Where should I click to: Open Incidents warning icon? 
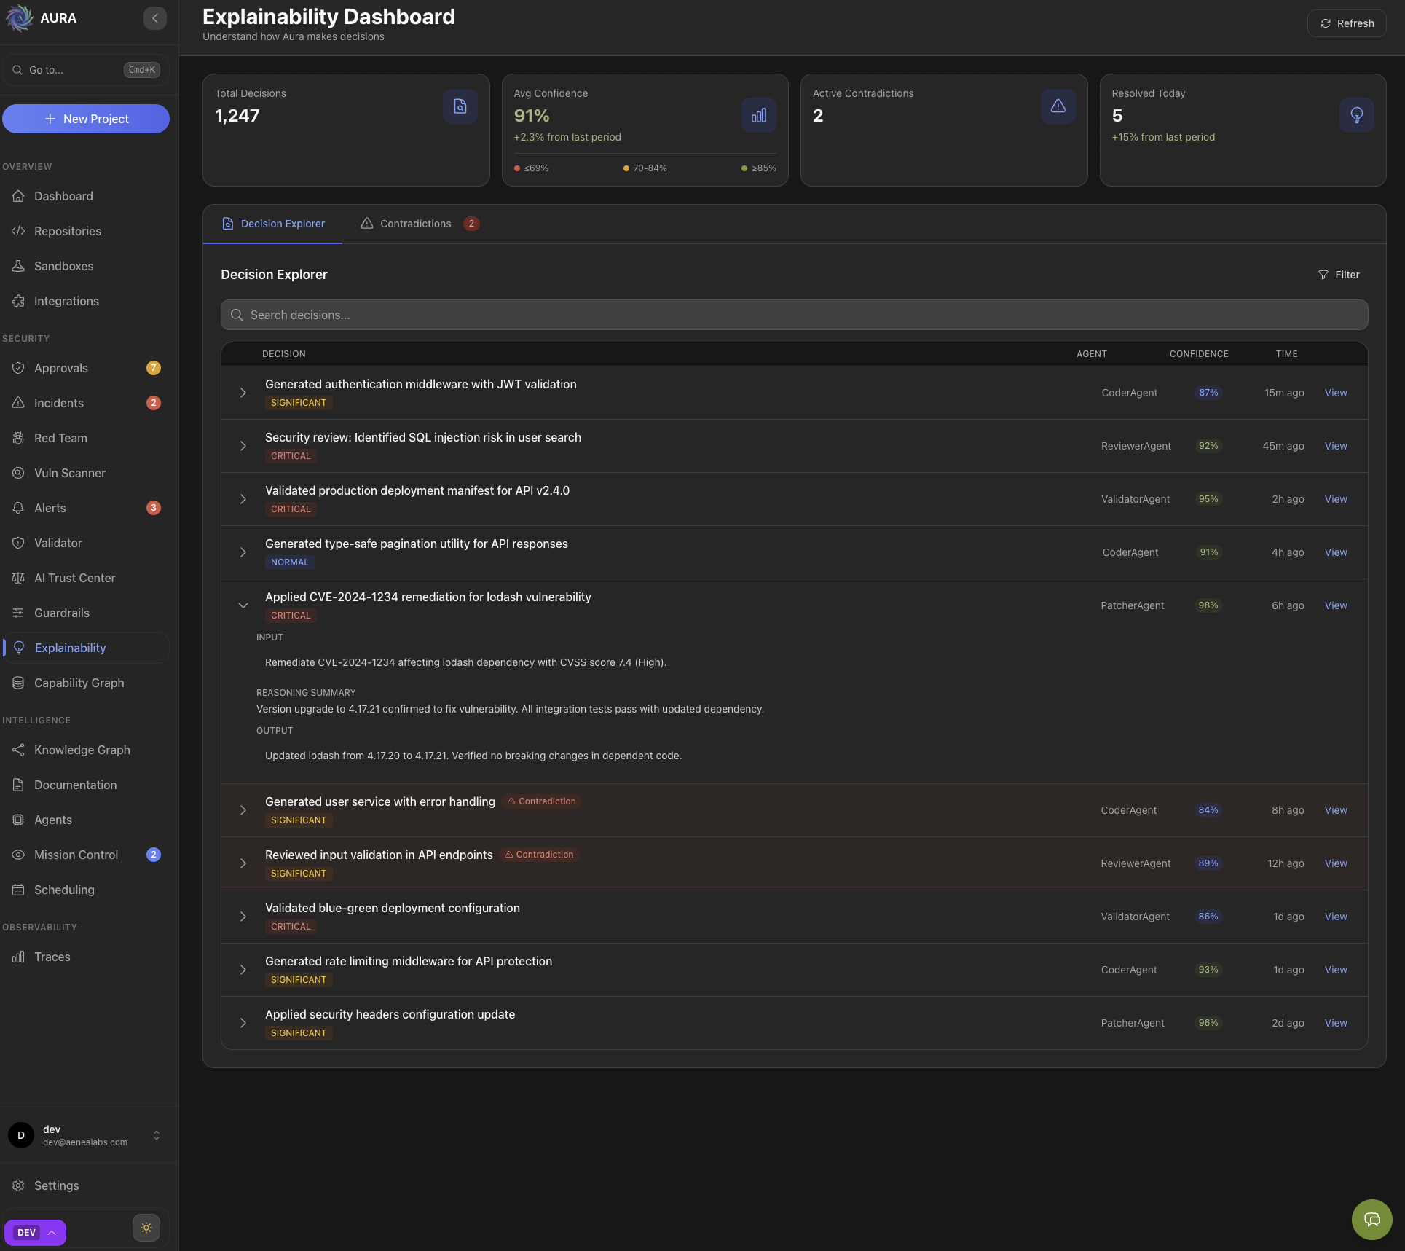pyautogui.click(x=18, y=403)
